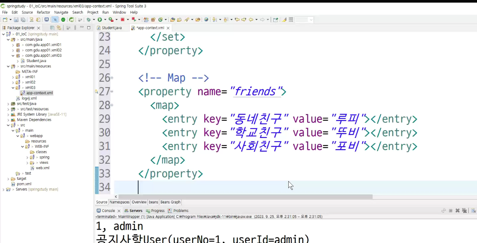Collapse the src/main/java folder
This screenshot has width=477, height=243.
(8, 39)
